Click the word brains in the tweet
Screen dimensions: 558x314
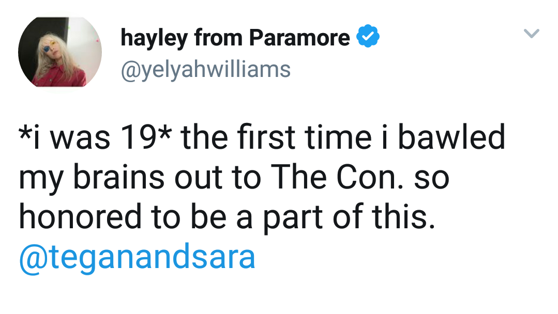coord(118,177)
